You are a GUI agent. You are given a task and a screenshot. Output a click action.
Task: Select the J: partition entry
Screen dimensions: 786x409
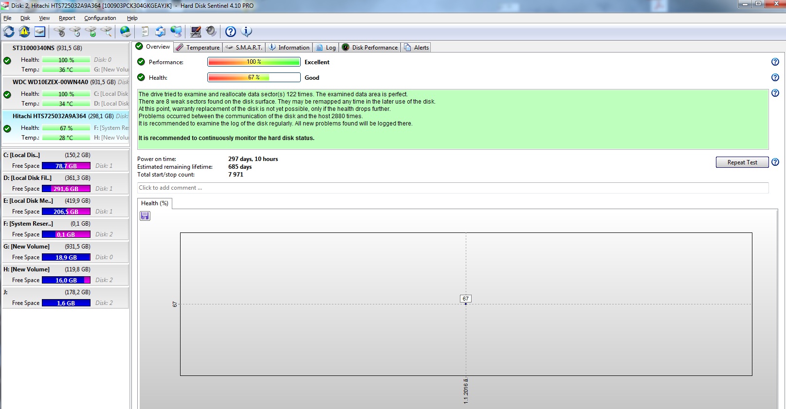click(66, 298)
